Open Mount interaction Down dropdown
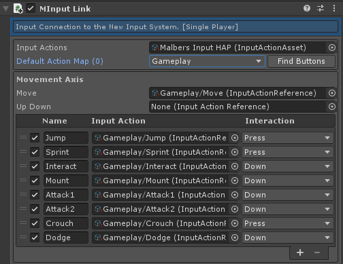The image size is (343, 264). pyautogui.click(x=288, y=181)
